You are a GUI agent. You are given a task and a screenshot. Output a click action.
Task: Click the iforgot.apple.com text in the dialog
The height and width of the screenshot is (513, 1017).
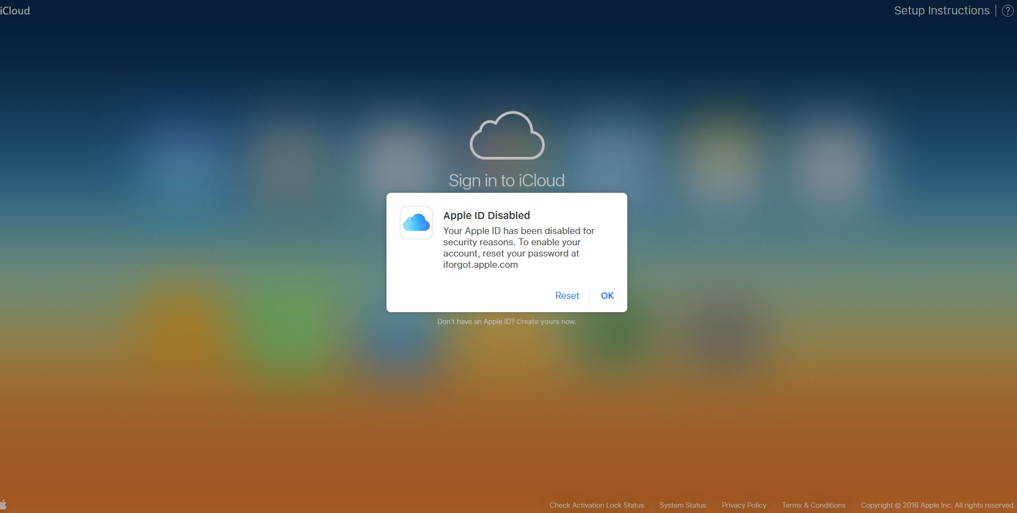pos(480,265)
